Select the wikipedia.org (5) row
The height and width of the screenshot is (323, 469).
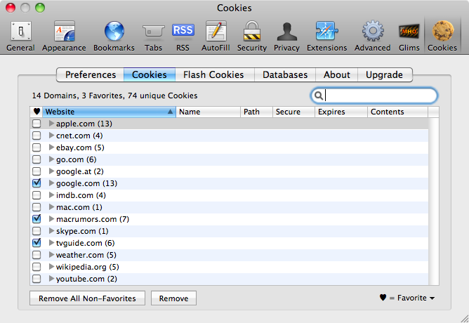pos(229,267)
